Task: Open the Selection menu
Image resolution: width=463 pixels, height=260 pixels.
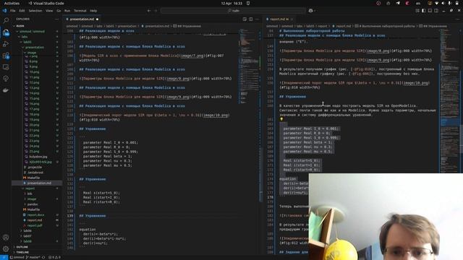Action: (x=35, y=11)
